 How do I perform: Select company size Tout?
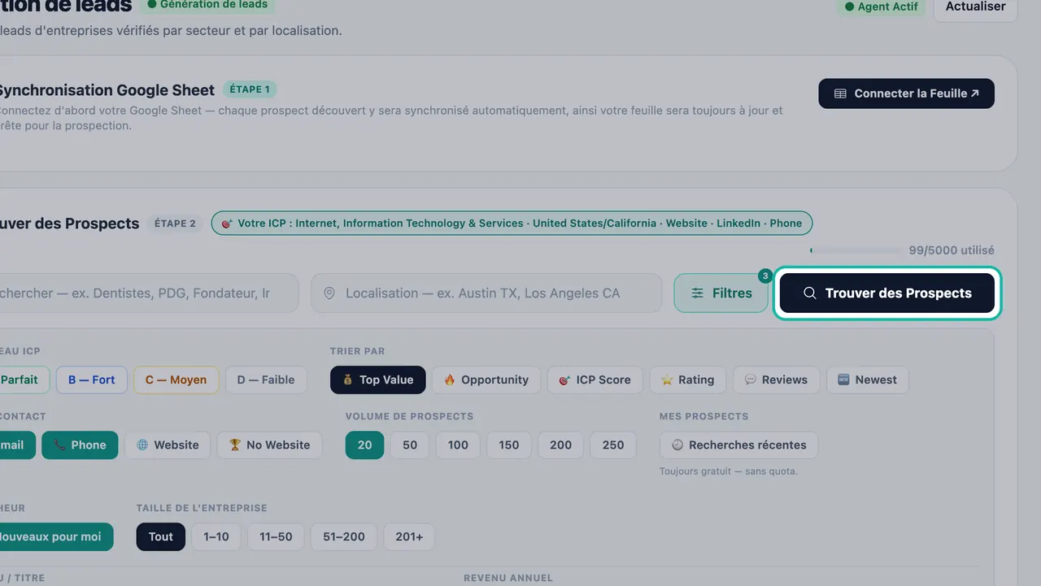[160, 536]
